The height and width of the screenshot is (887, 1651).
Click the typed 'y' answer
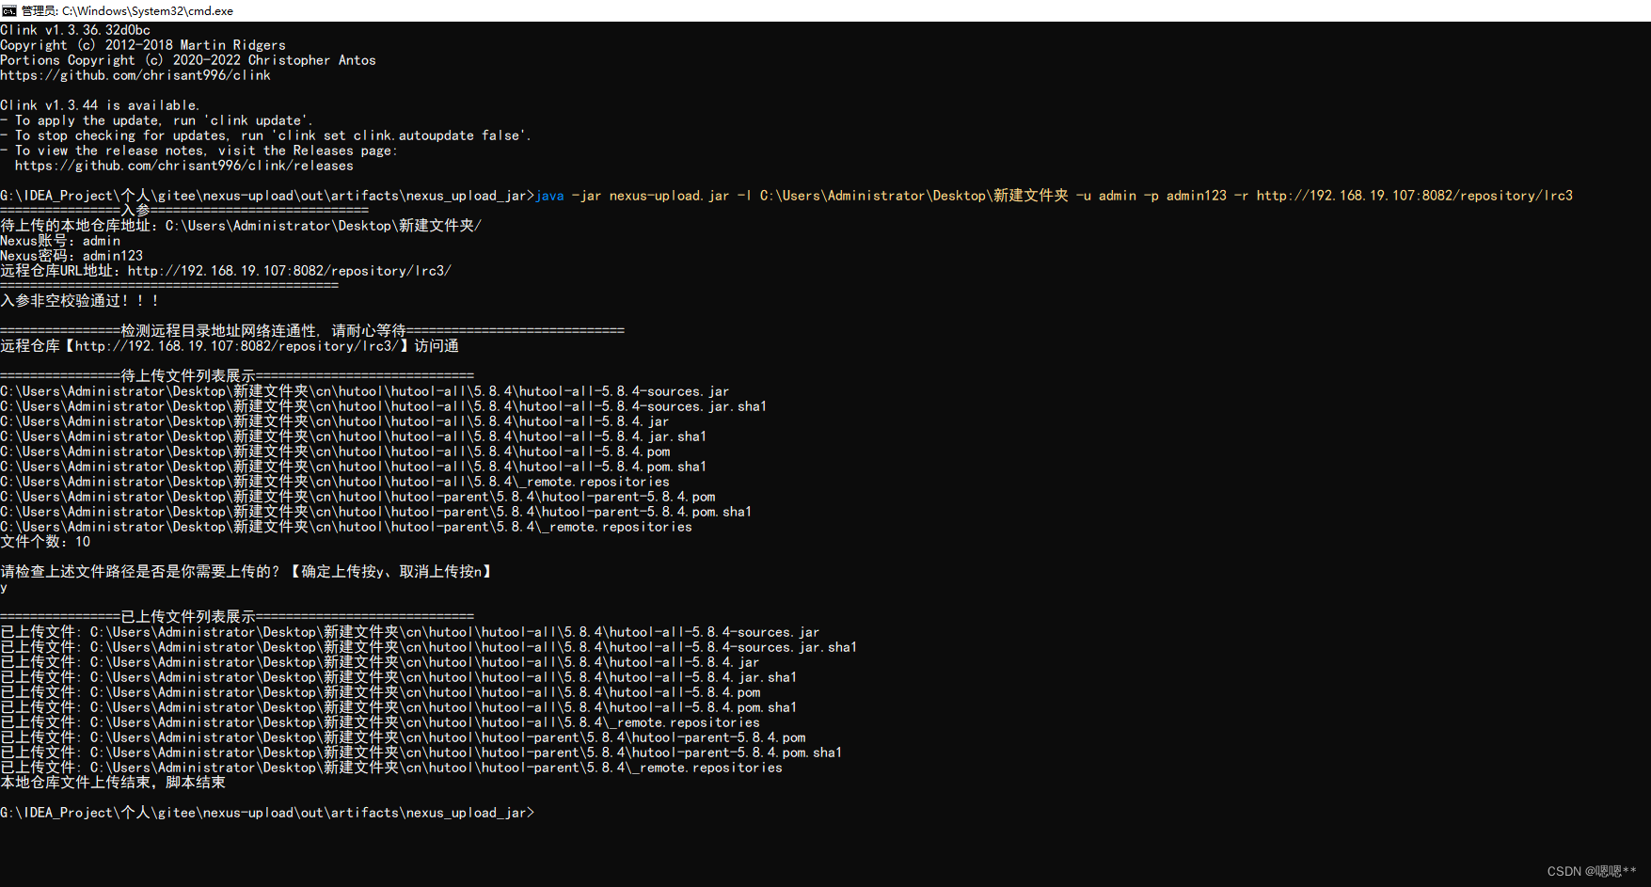[4, 587]
